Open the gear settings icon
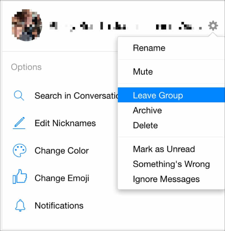This screenshot has height=231, width=225. pyautogui.click(x=213, y=26)
